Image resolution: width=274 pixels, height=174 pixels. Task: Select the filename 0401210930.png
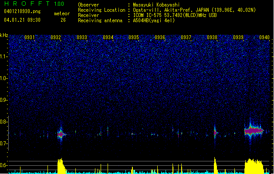click(x=22, y=11)
